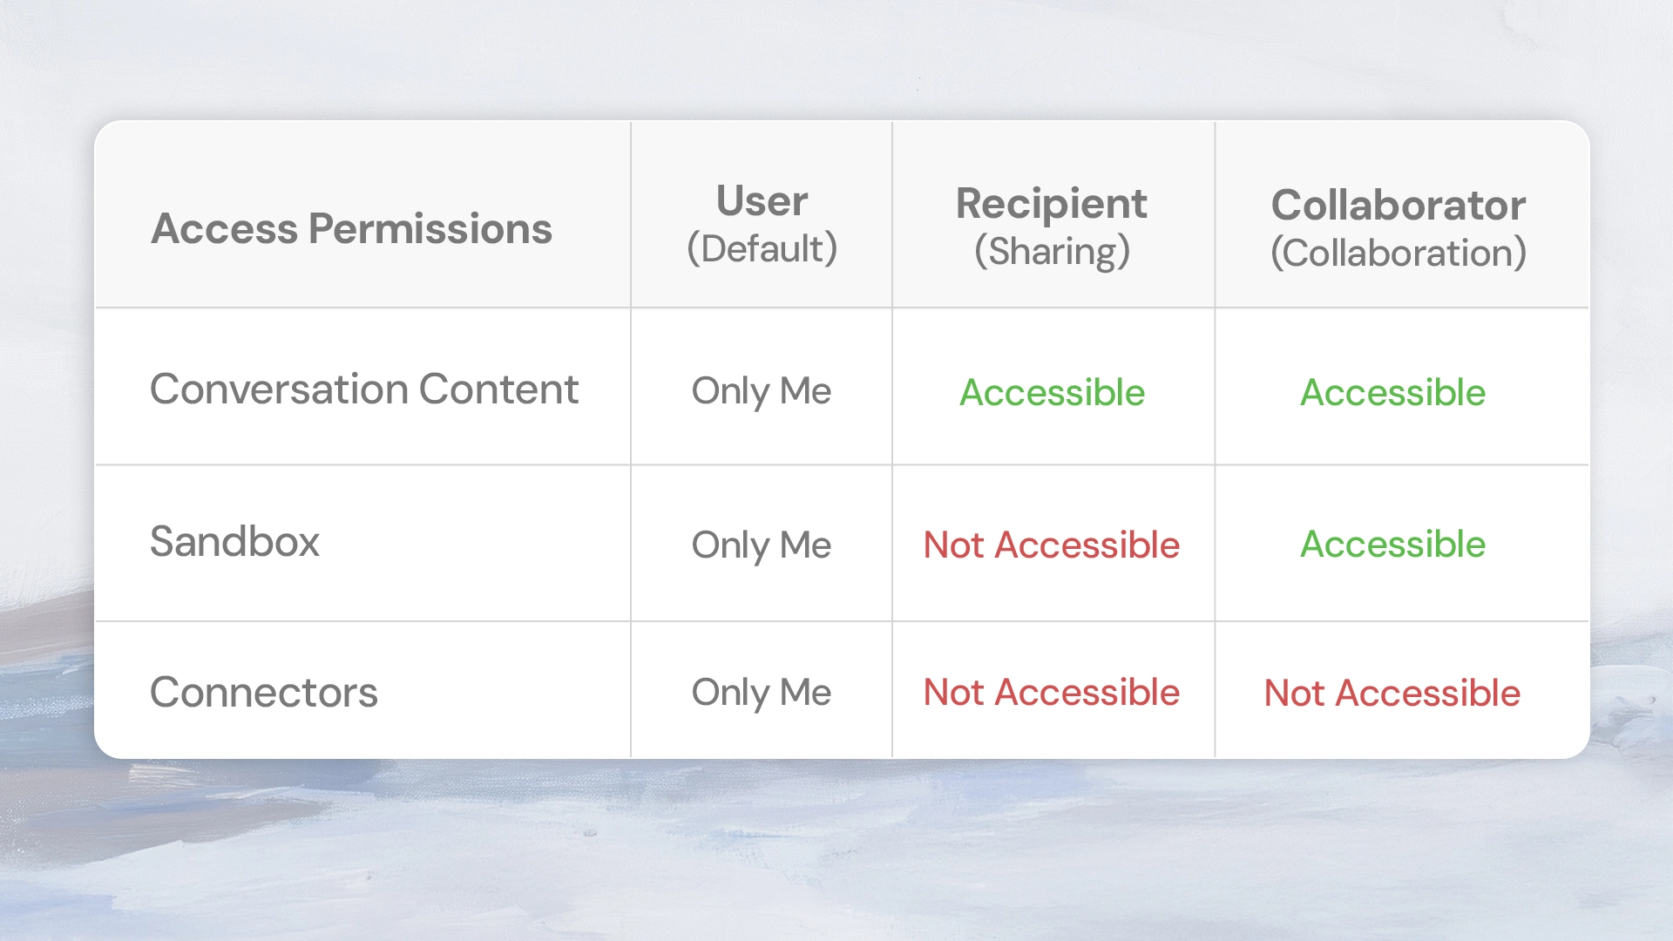
Task: Click the Access Permissions header text
Action: 351,229
